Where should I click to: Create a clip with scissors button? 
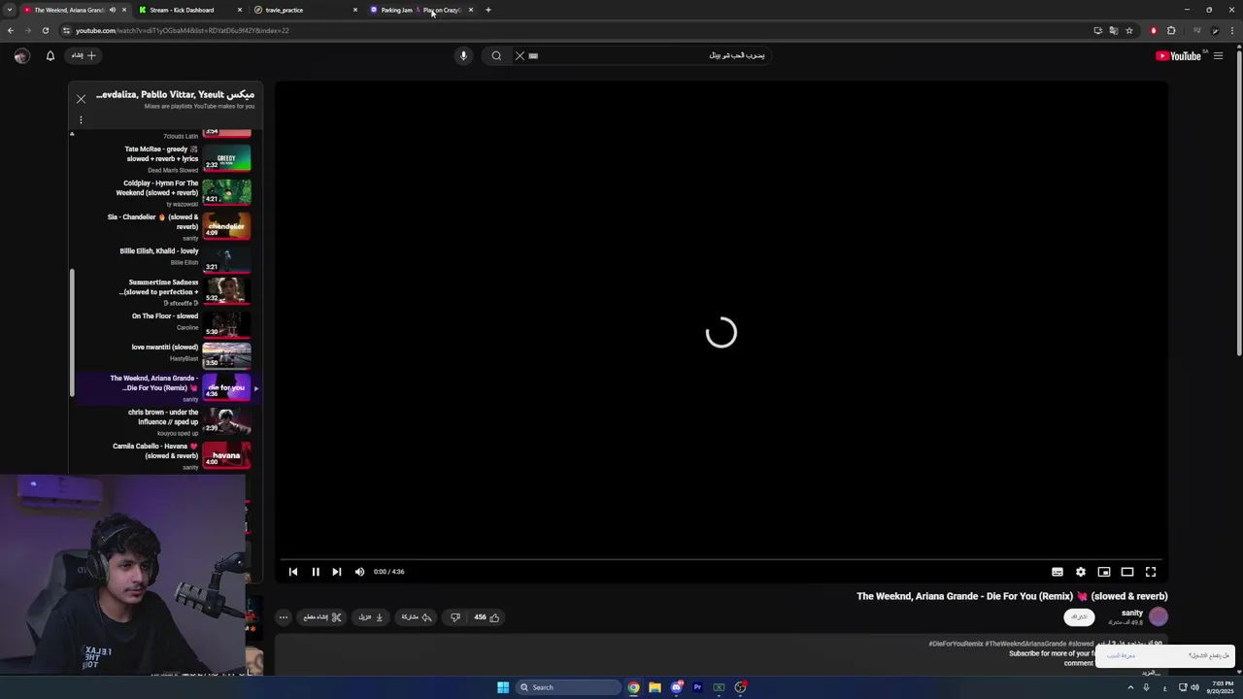pyautogui.click(x=322, y=617)
